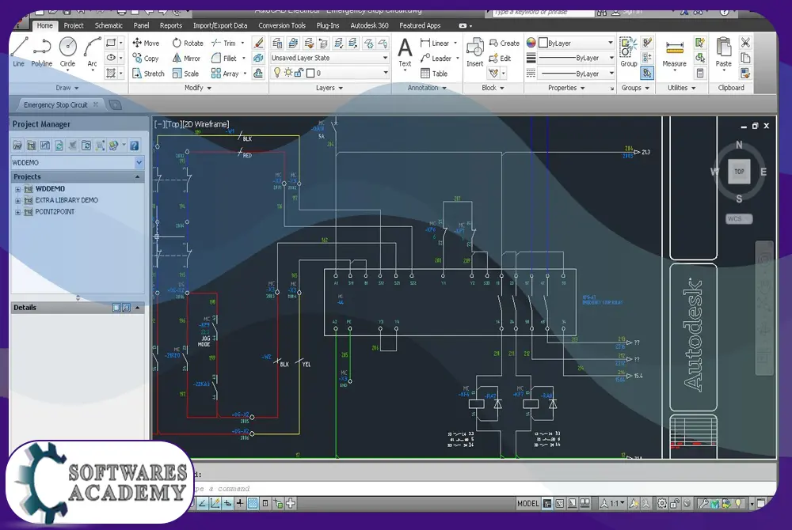Click the Move tool
The width and height of the screenshot is (792, 530).
(x=146, y=44)
